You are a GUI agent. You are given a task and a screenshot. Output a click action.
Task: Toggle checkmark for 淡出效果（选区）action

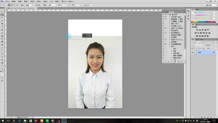(163, 17)
